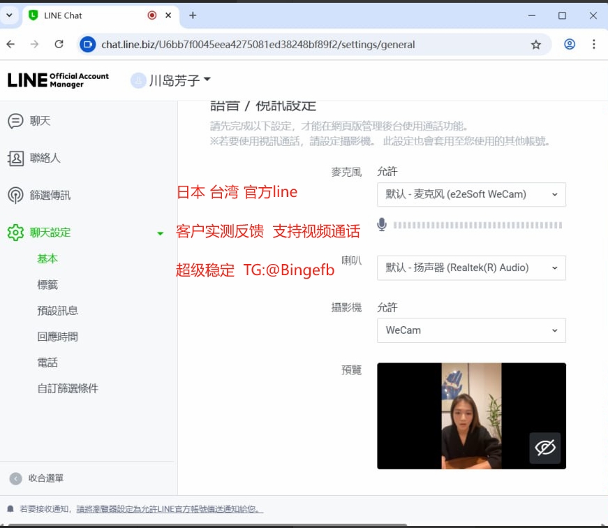Open the 聊天 chat icon in sidebar

pyautogui.click(x=15, y=122)
